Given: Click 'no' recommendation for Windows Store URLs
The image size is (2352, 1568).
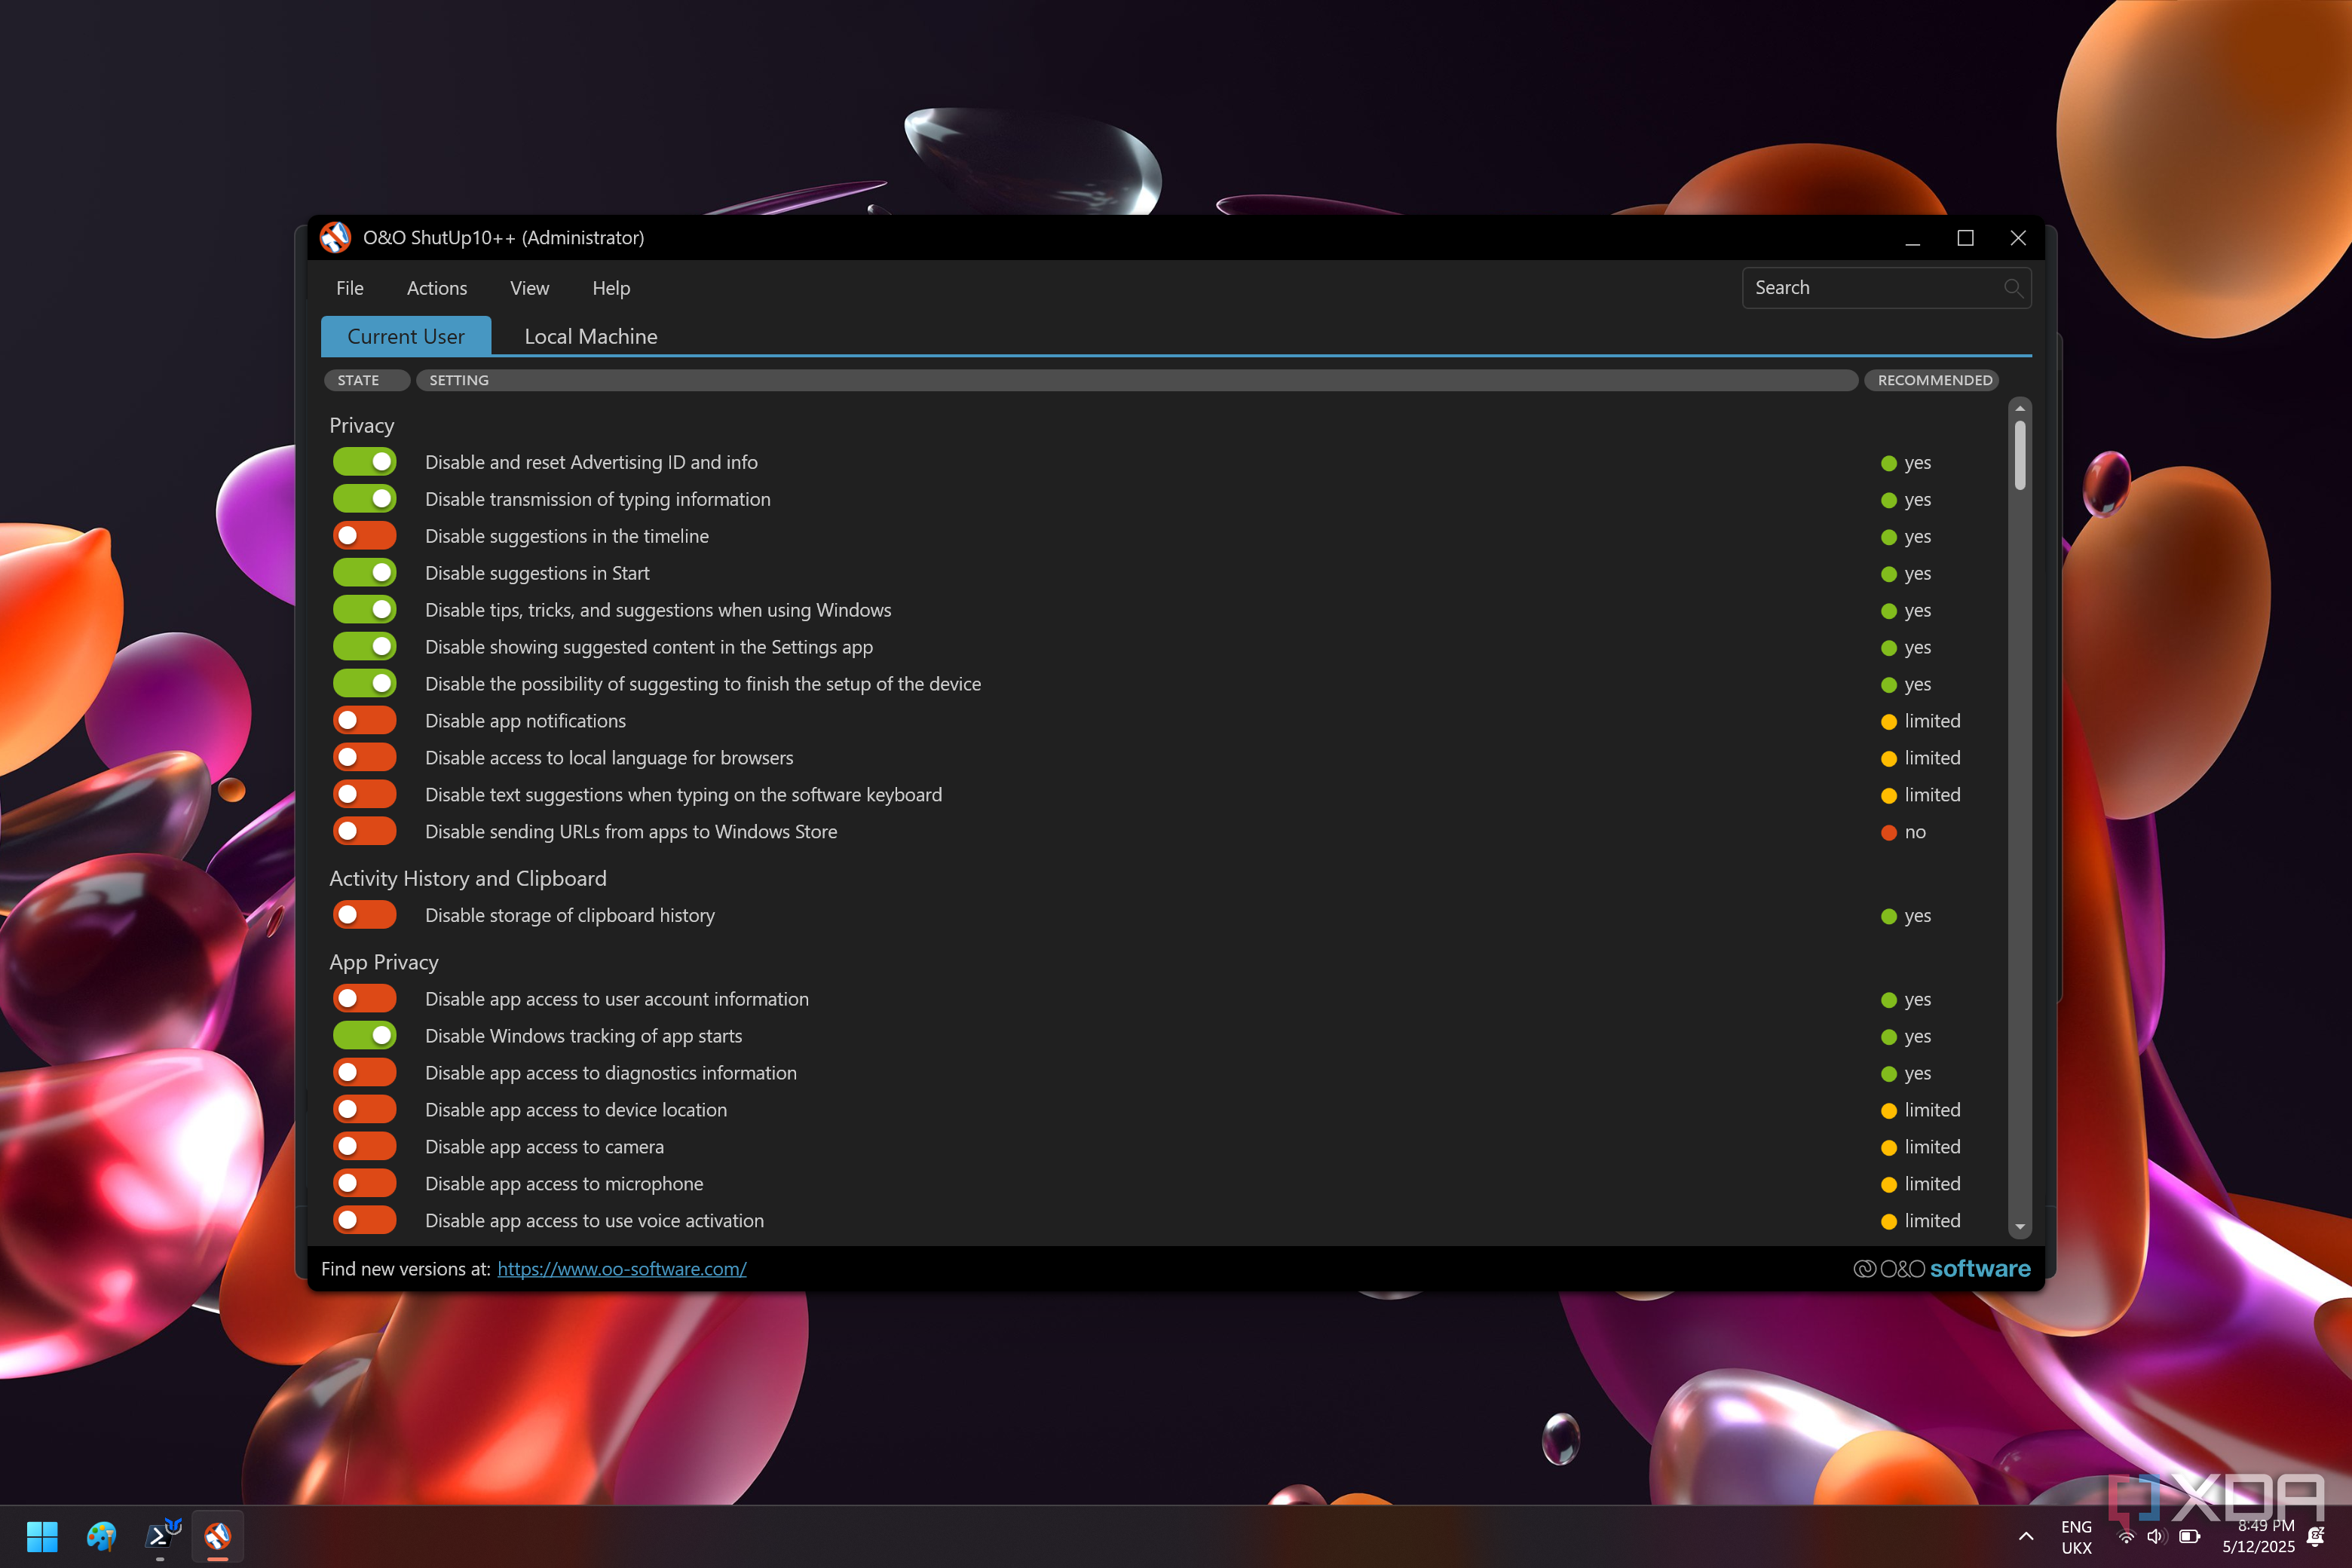Looking at the screenshot, I should (1903, 832).
